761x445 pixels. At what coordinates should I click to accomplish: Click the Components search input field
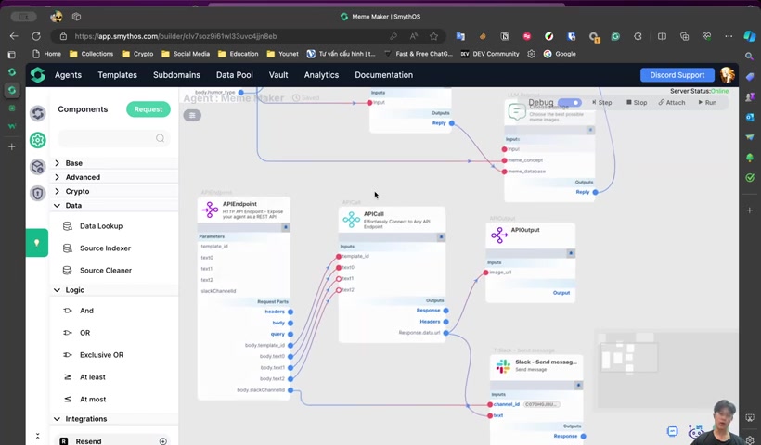tap(113, 139)
